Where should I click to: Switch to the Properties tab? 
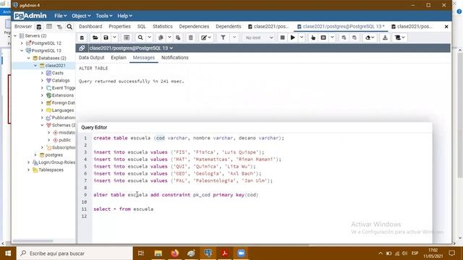point(119,27)
